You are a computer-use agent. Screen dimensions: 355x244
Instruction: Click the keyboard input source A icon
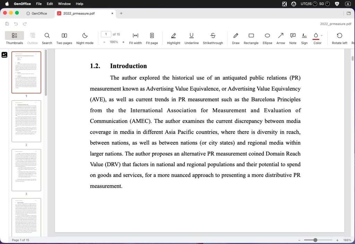pyautogui.click(x=348, y=4)
